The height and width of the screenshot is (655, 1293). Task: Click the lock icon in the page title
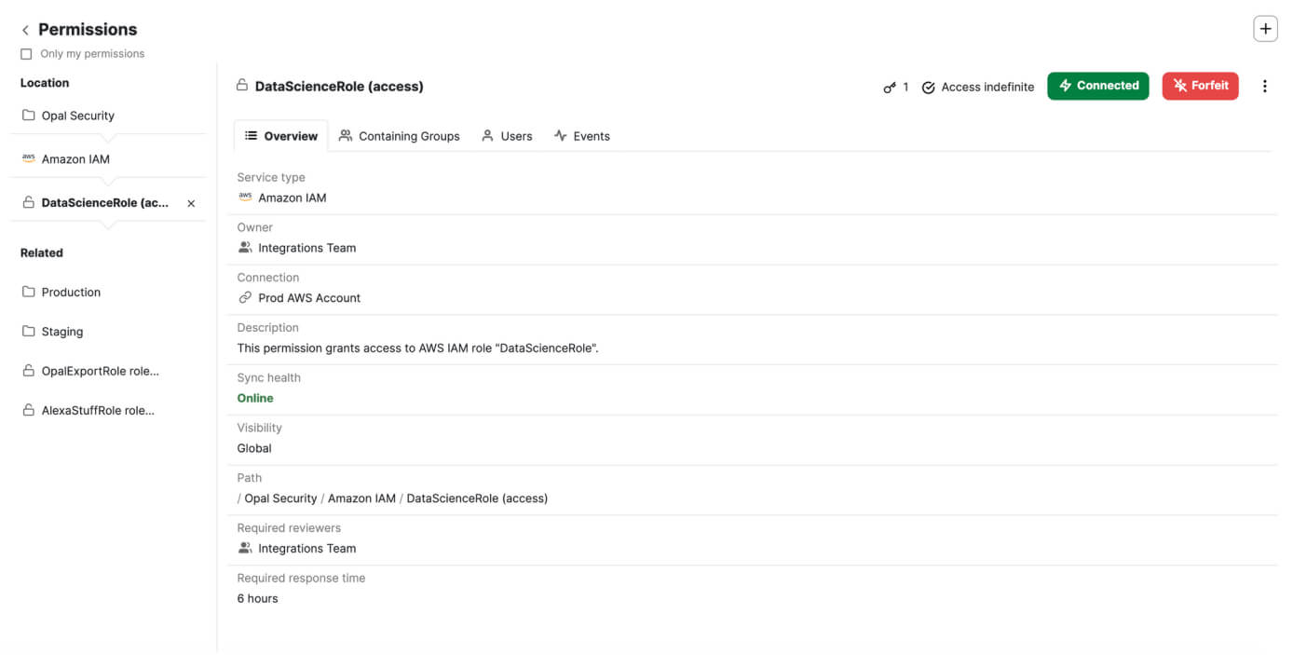click(242, 85)
